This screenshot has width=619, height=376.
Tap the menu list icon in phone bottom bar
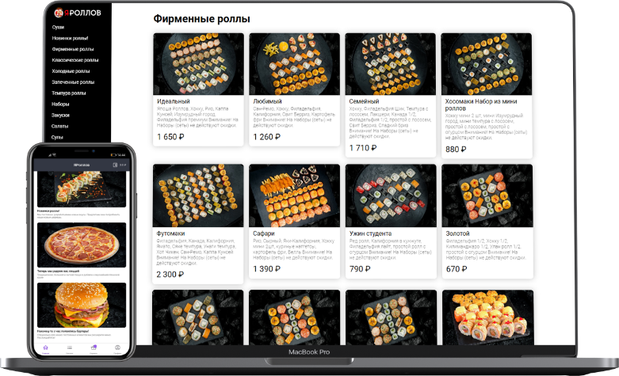pyautogui.click(x=70, y=348)
